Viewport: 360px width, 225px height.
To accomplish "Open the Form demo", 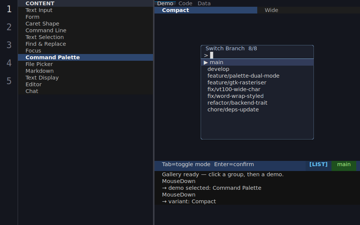I will [85, 17].
